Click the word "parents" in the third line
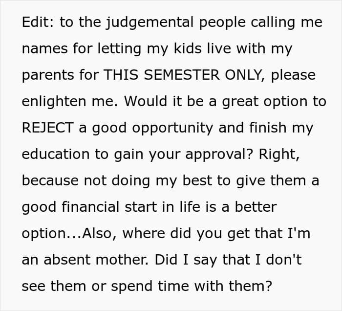The image size is (342, 311). pos(48,76)
